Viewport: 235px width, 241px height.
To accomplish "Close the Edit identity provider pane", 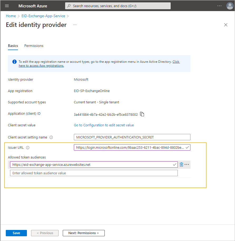I will pos(226,25).
